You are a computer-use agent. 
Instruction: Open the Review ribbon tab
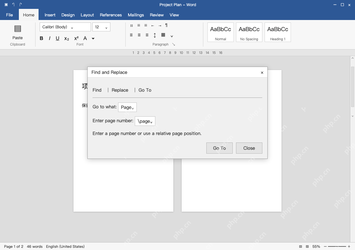click(157, 15)
